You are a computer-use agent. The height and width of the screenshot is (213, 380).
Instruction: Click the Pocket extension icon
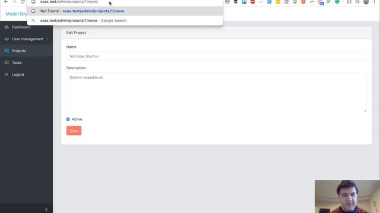click(x=227, y=2)
